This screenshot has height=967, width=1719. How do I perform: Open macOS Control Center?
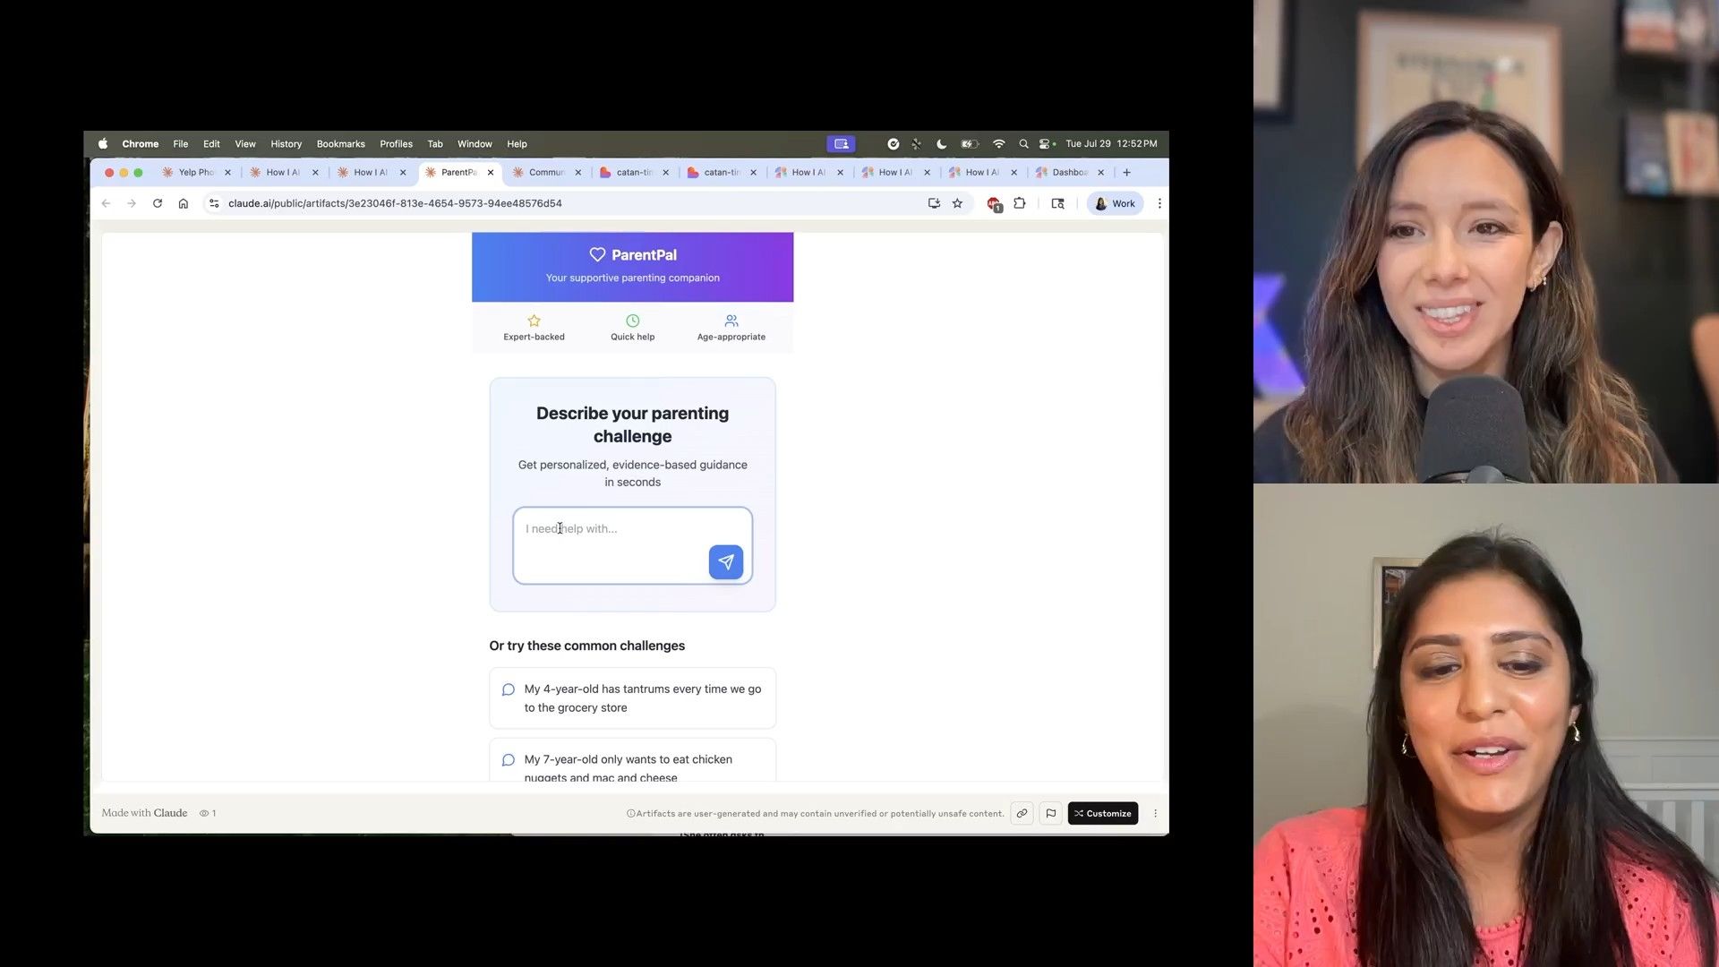pos(1047,143)
